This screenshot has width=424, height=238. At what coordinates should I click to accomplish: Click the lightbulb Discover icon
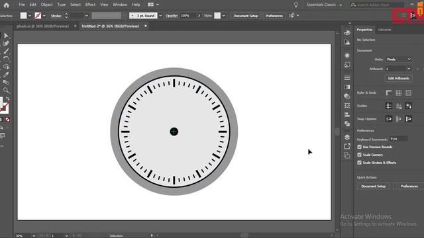pyautogui.click(x=296, y=5)
